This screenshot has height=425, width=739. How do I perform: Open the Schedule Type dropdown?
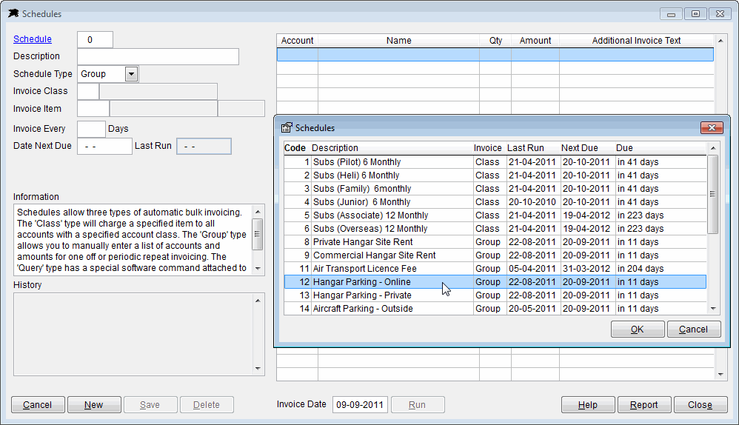[x=131, y=74]
